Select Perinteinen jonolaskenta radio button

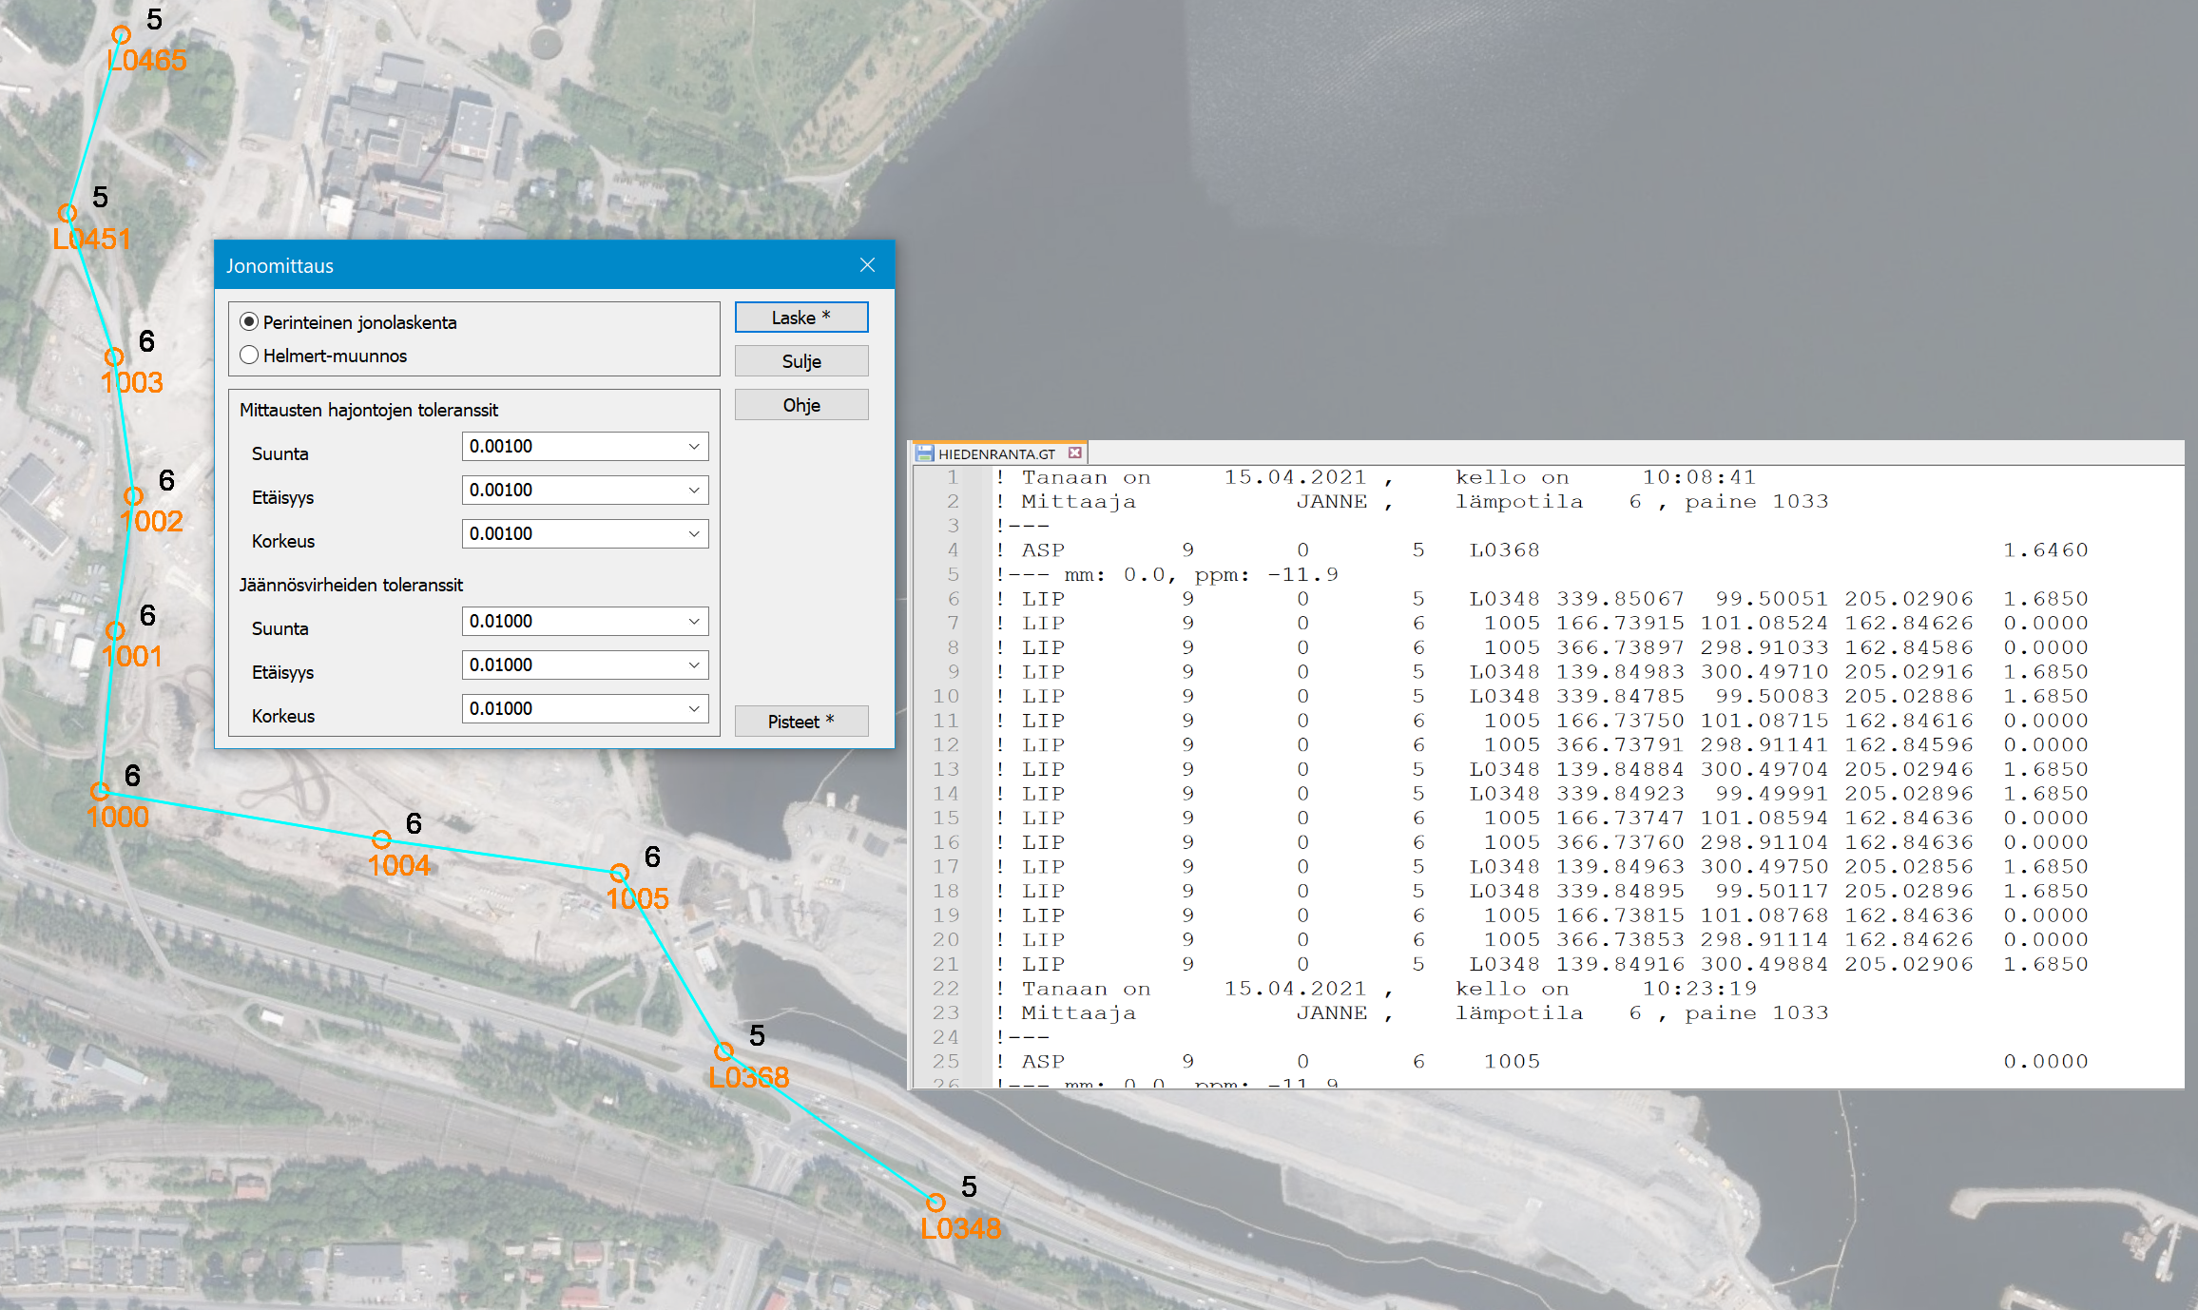pos(250,322)
